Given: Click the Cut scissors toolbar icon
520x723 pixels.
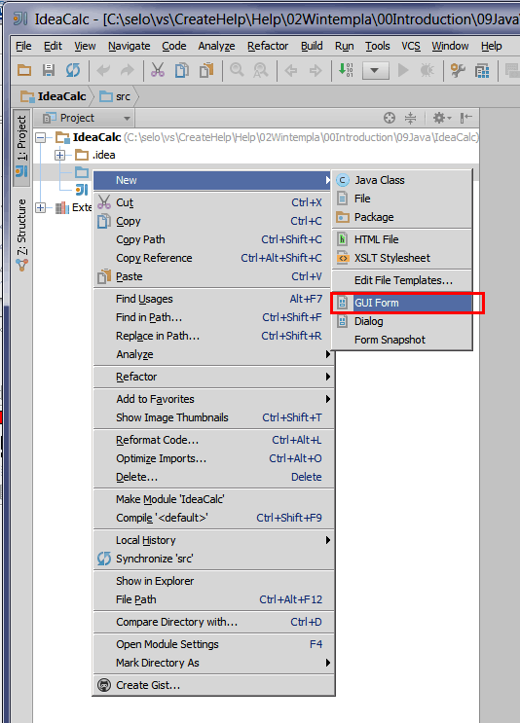Looking at the screenshot, I should pos(158,70).
